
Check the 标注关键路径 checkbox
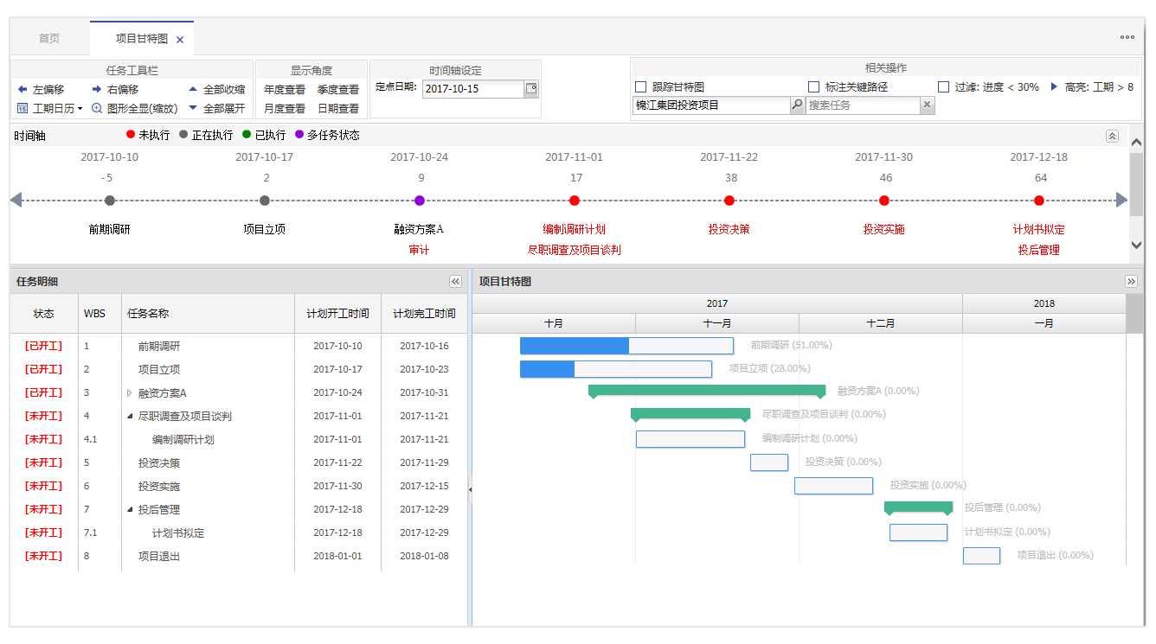click(x=813, y=87)
